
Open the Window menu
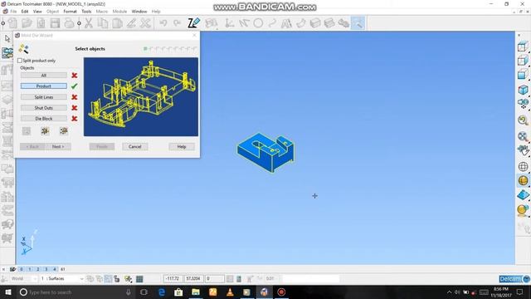tap(139, 11)
